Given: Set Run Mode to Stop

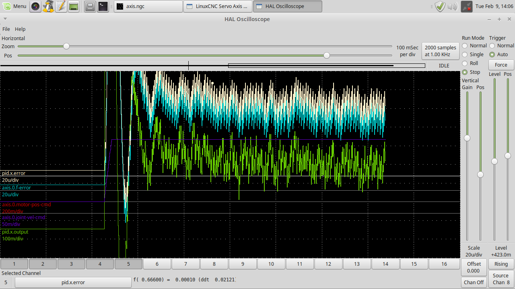Looking at the screenshot, I should click(x=471, y=72).
